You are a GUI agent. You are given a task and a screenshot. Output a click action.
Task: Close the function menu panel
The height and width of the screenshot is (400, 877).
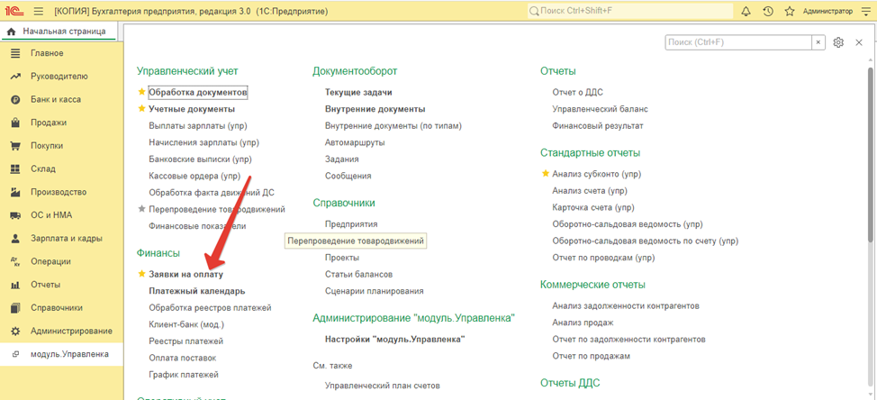[x=859, y=42]
